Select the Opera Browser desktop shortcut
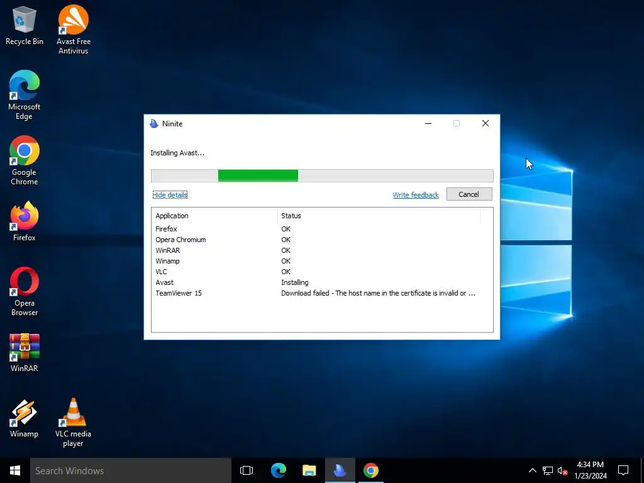This screenshot has width=644, height=483. pyautogui.click(x=25, y=292)
